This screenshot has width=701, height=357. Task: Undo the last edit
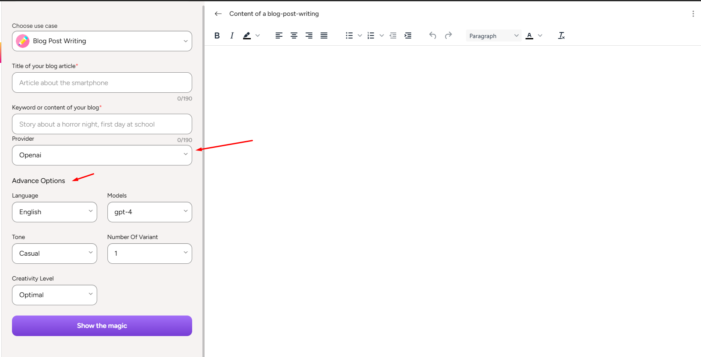433,35
